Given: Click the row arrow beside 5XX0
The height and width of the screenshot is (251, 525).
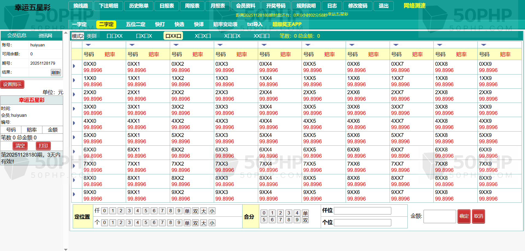Looking at the screenshot, I should click(74, 137).
